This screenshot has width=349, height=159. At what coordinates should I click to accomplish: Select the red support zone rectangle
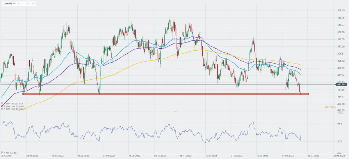tap(165, 94)
